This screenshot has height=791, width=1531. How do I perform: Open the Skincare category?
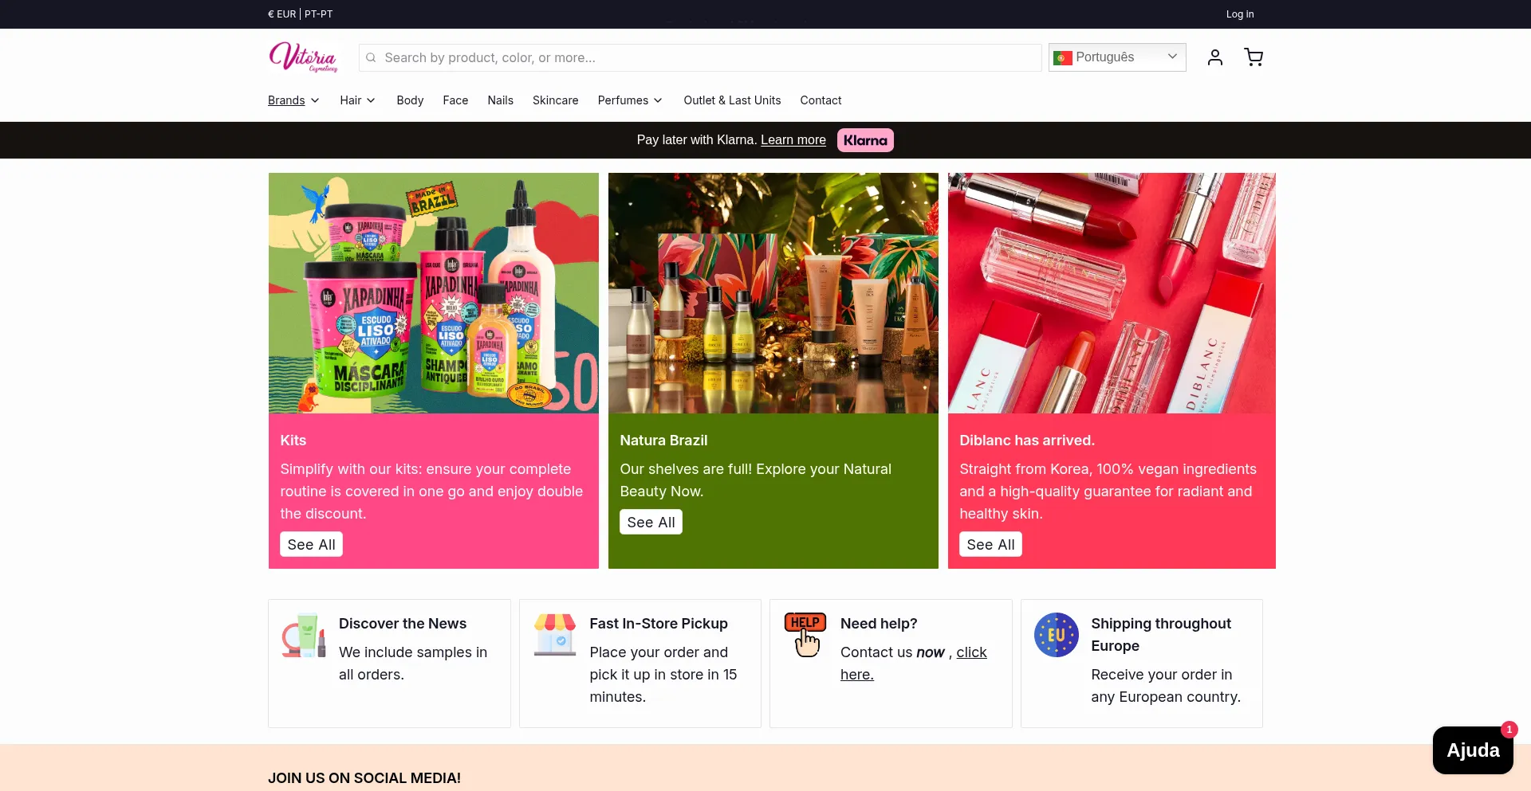point(556,100)
